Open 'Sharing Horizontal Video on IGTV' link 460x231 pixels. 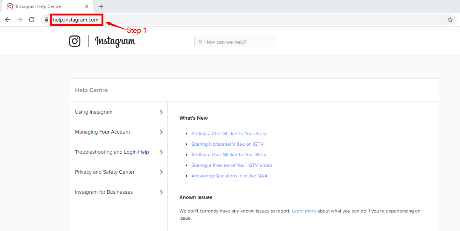pos(228,144)
